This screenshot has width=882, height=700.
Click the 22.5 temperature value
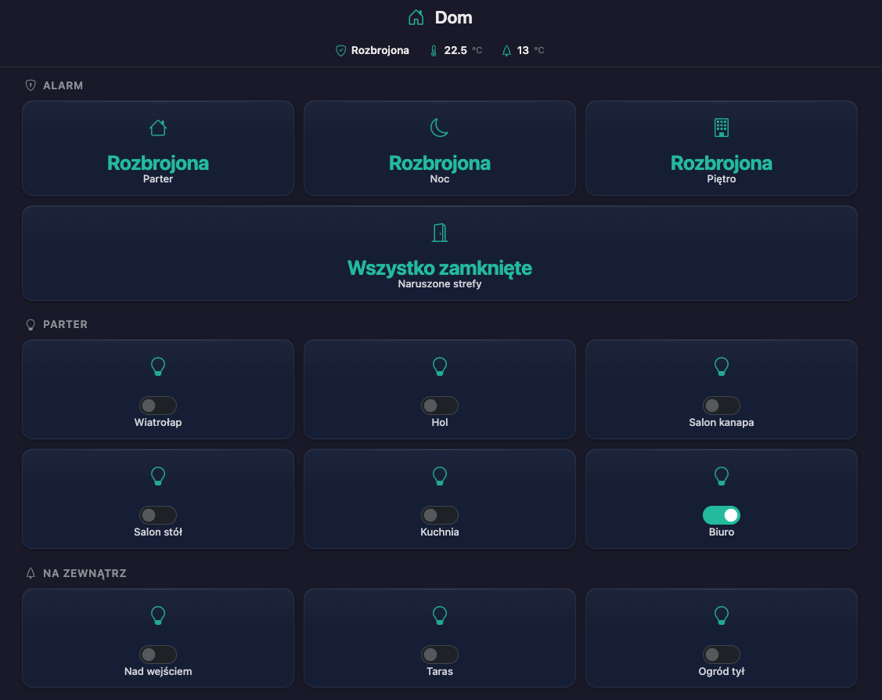[x=455, y=51]
